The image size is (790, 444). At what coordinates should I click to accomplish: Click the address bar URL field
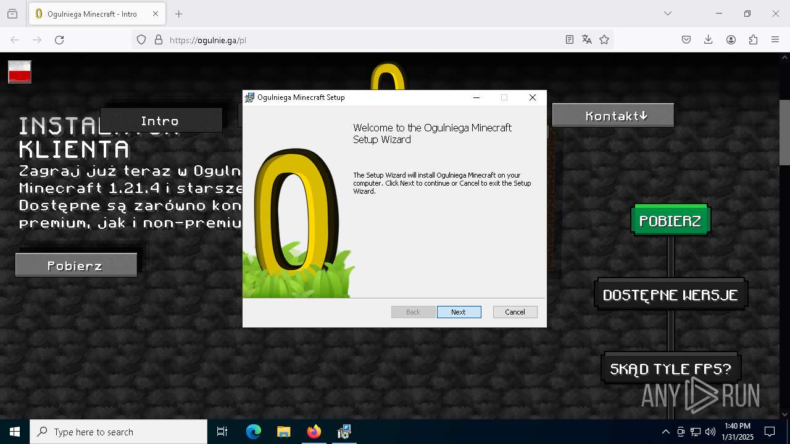coord(364,39)
